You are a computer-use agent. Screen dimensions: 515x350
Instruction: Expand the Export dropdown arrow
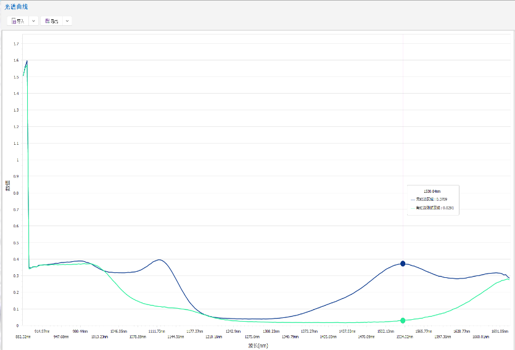pos(67,21)
